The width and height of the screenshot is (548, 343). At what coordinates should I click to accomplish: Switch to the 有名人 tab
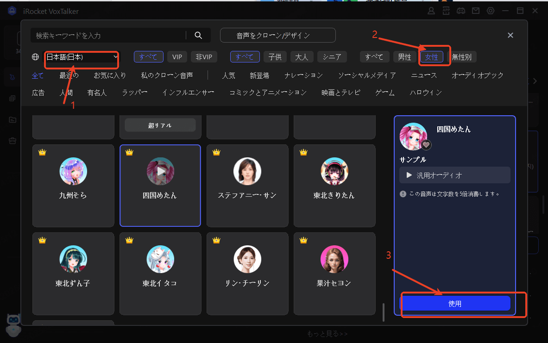97,93
